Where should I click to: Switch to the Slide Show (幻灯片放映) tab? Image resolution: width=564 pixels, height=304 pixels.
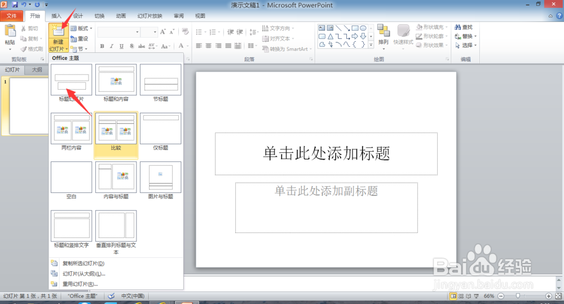(x=149, y=16)
